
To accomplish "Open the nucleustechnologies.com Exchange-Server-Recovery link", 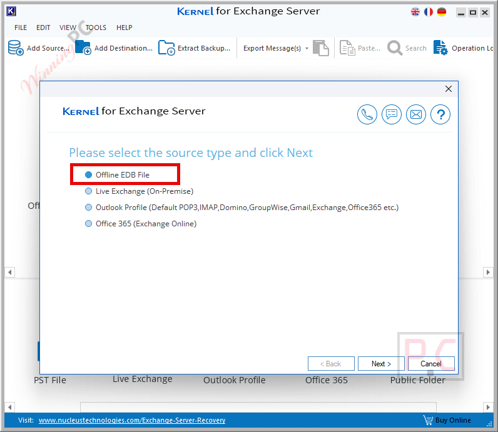I will pyautogui.click(x=132, y=420).
